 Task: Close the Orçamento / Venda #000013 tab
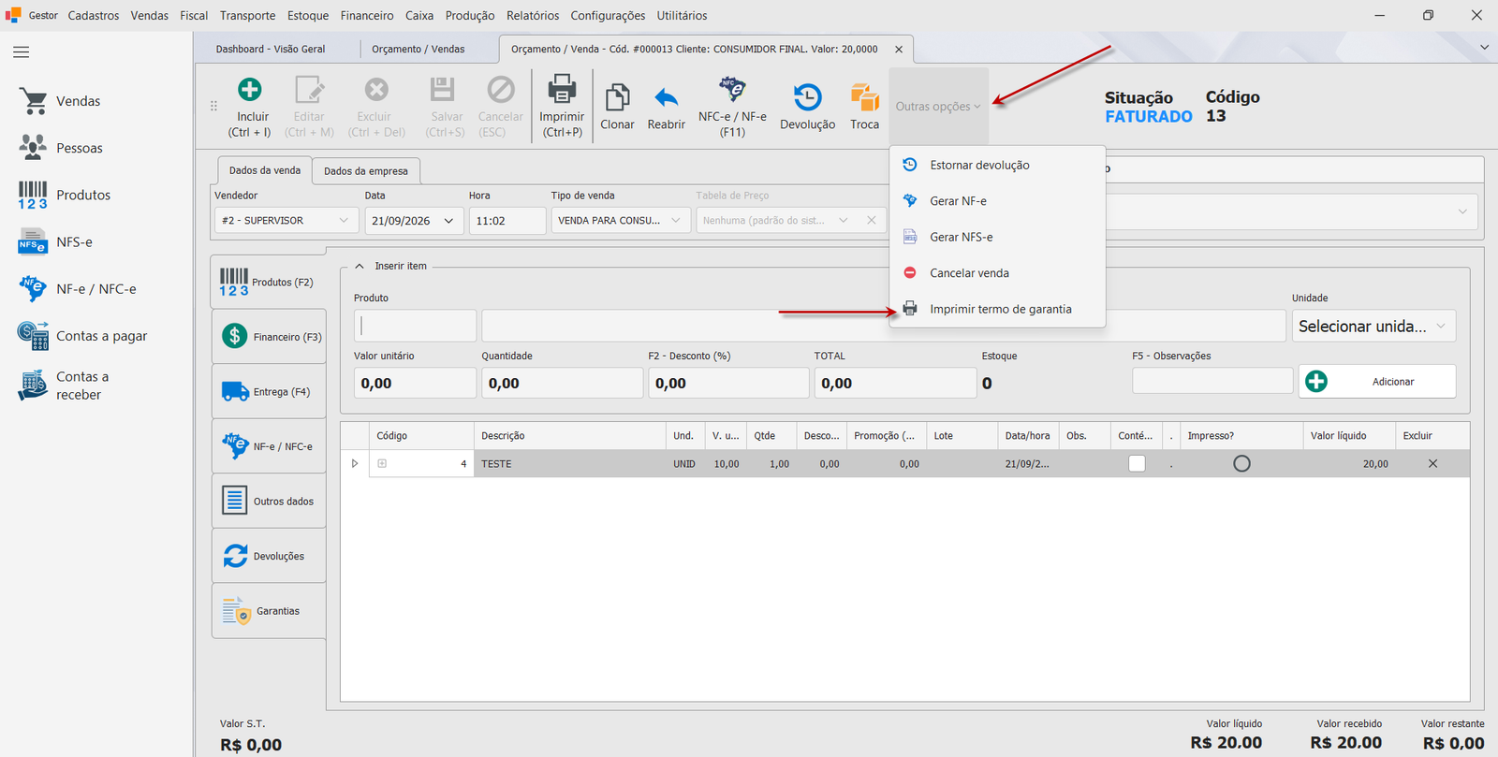(x=899, y=50)
